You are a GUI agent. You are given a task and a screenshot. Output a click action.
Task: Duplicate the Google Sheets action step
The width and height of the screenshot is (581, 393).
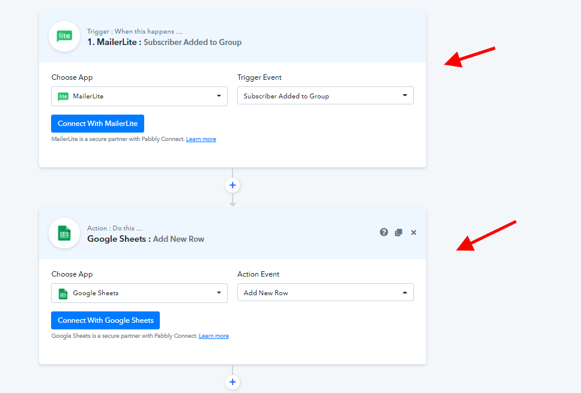[398, 232]
